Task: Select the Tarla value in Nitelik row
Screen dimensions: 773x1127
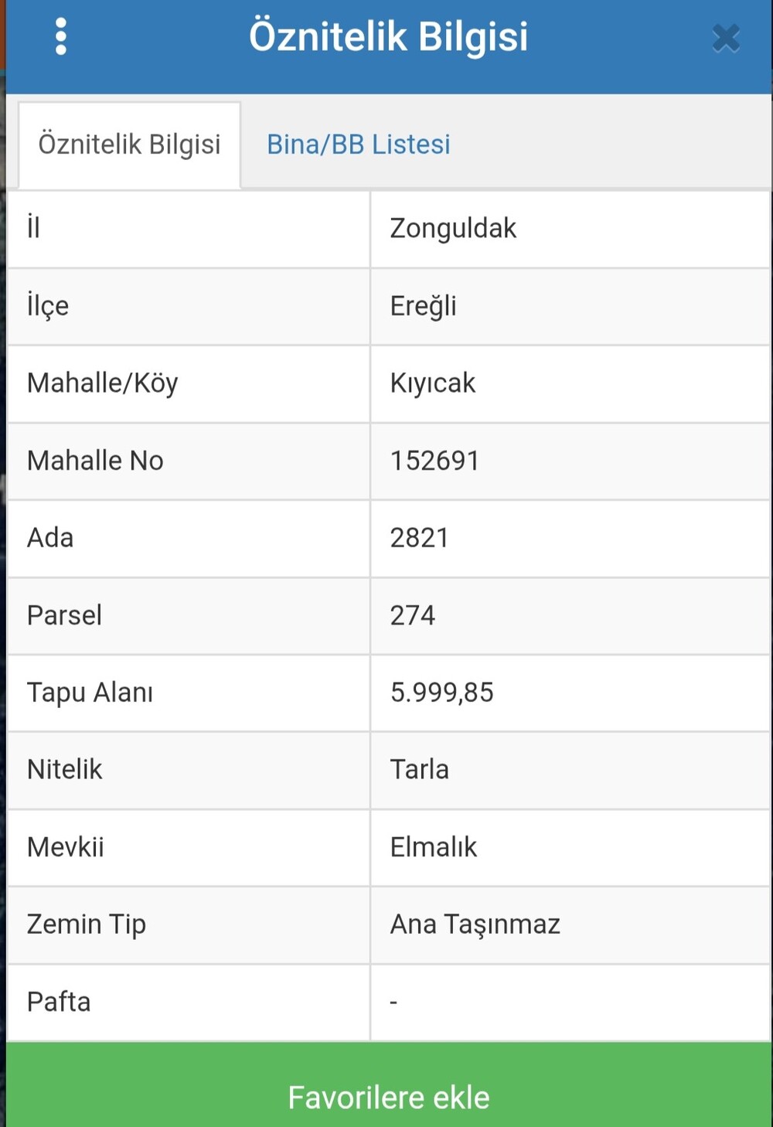Action: click(x=419, y=770)
